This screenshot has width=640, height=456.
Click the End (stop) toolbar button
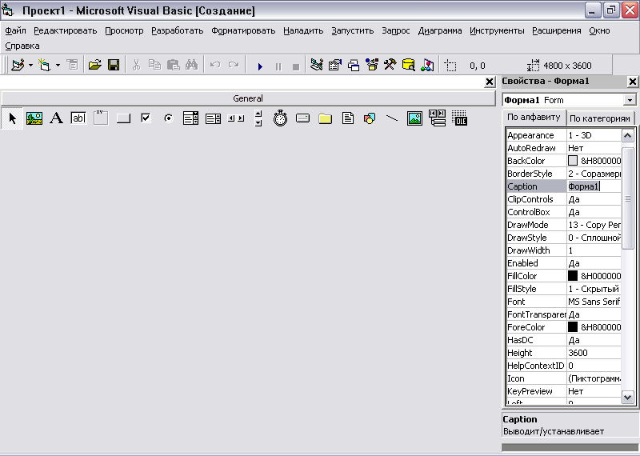pos(296,66)
